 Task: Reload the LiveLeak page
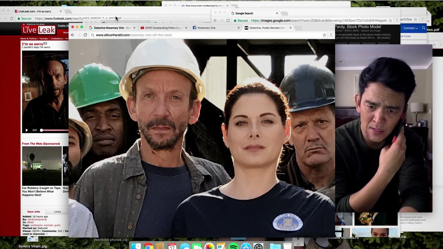pos(12,18)
